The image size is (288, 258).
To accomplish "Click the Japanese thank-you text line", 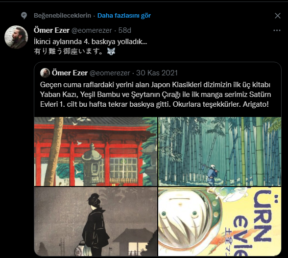I will tap(69, 51).
